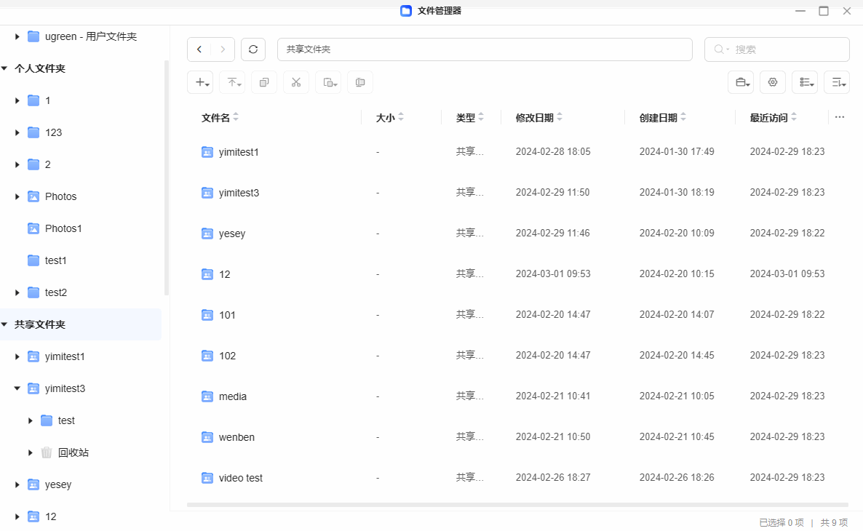Viewport: 863px width, 531px height.
Task: Select folder 101 icon in file list
Action: coord(207,315)
